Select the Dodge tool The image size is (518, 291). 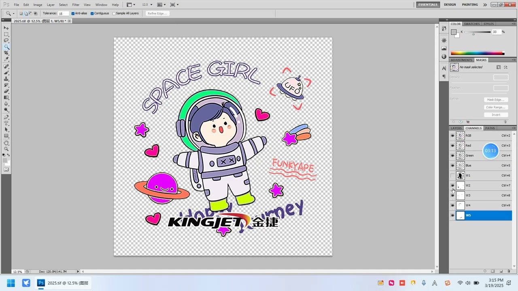tap(6, 110)
